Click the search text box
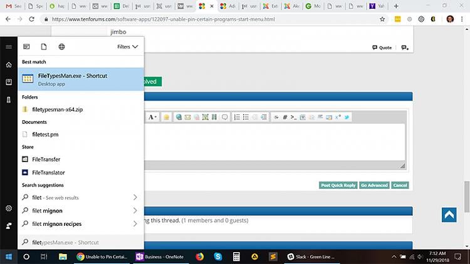The width and height of the screenshot is (470, 264). click(81, 242)
